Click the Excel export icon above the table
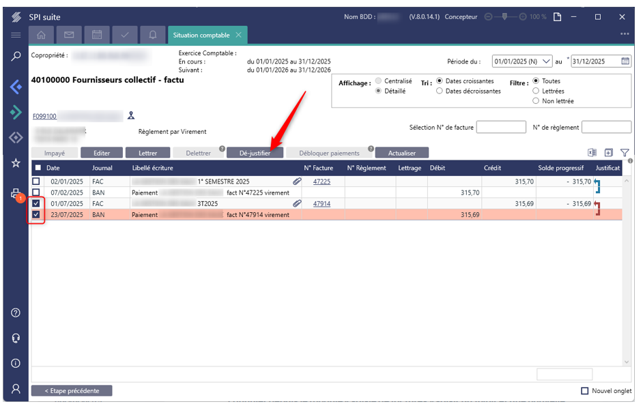Image resolution: width=643 pixels, height=404 pixels. coord(592,153)
